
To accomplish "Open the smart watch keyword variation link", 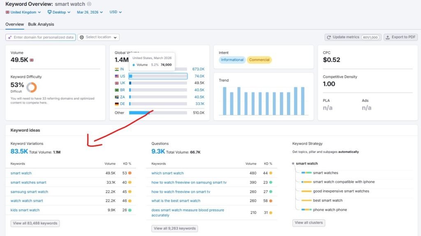I will [x=21, y=173].
